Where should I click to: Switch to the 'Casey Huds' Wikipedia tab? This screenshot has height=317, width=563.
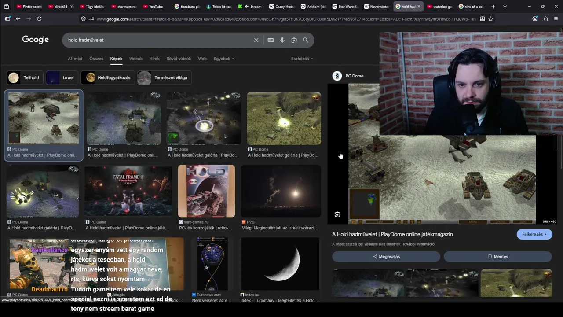pos(281,7)
